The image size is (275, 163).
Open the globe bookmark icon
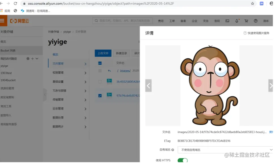click(16, 11)
